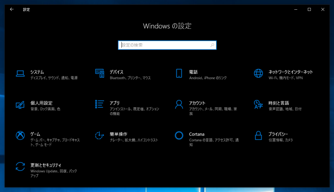Focus the 設定の検索 search field

[x=167, y=45]
